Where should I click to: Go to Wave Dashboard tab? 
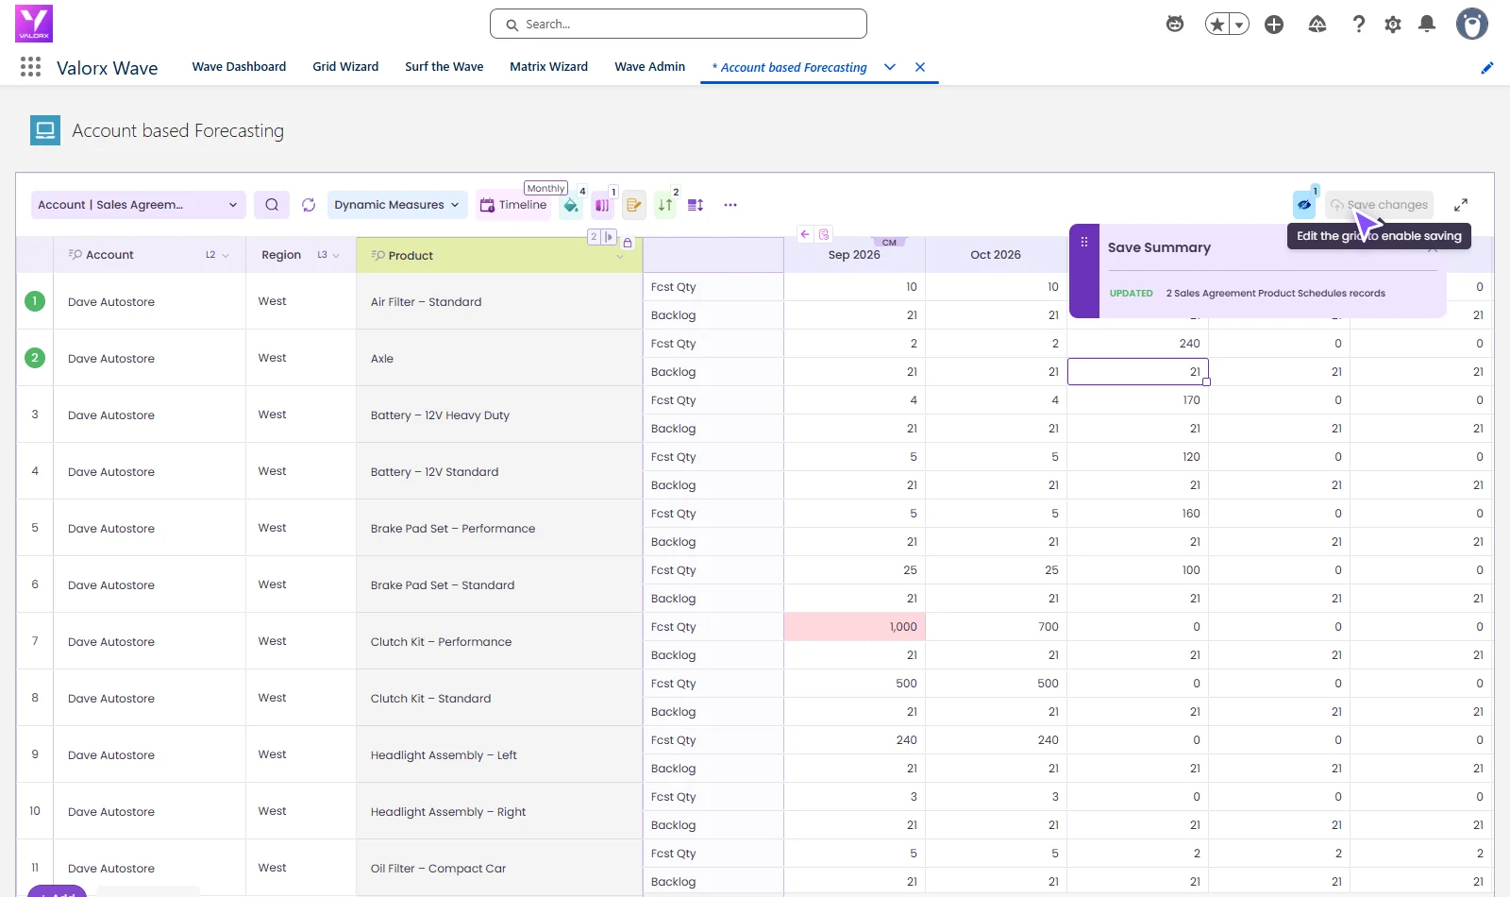239,67
